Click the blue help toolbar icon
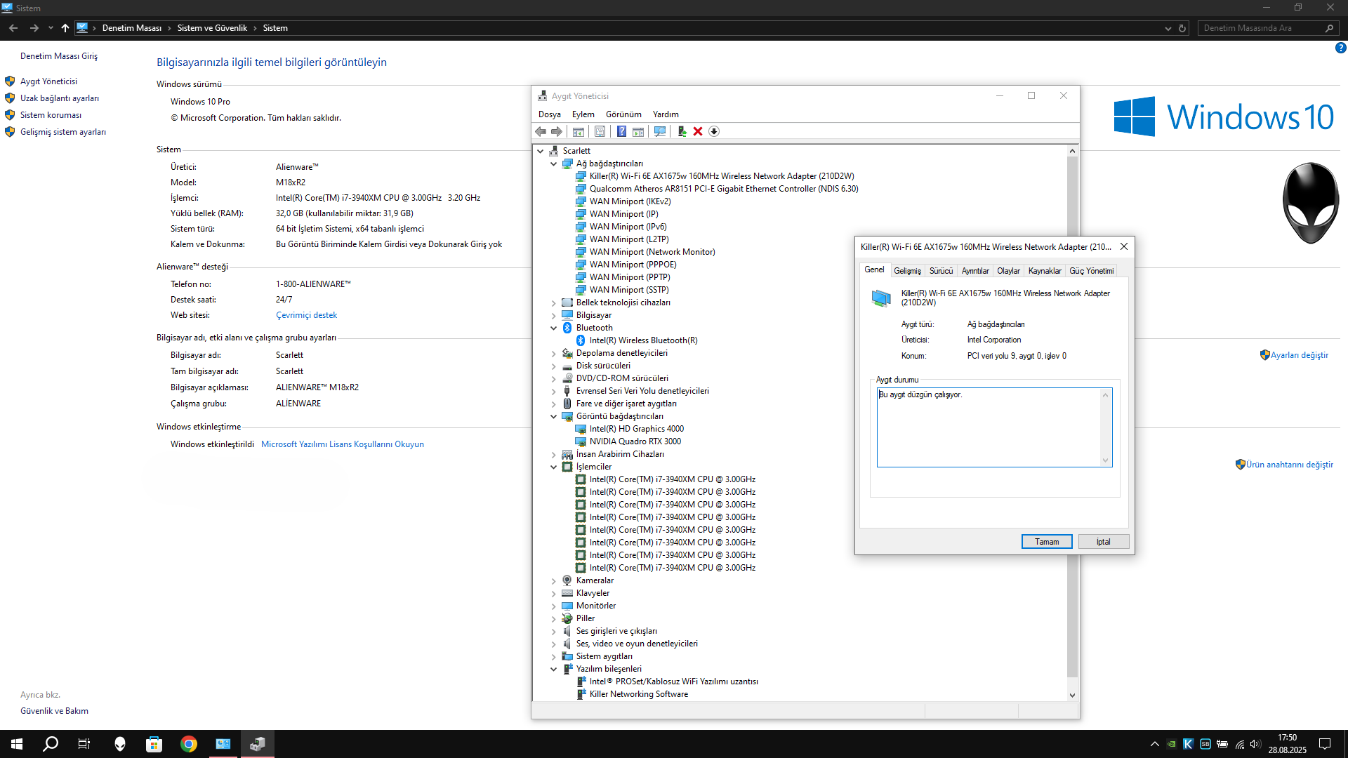Screen dimensions: 1348x758 pyautogui.click(x=621, y=131)
